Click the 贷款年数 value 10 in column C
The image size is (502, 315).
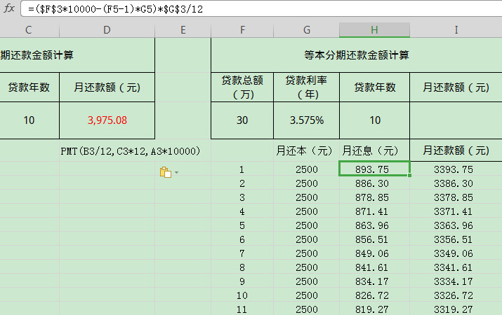click(29, 120)
